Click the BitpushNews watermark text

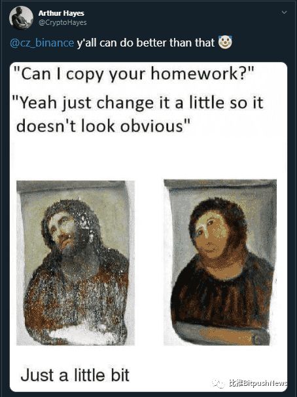(258, 383)
